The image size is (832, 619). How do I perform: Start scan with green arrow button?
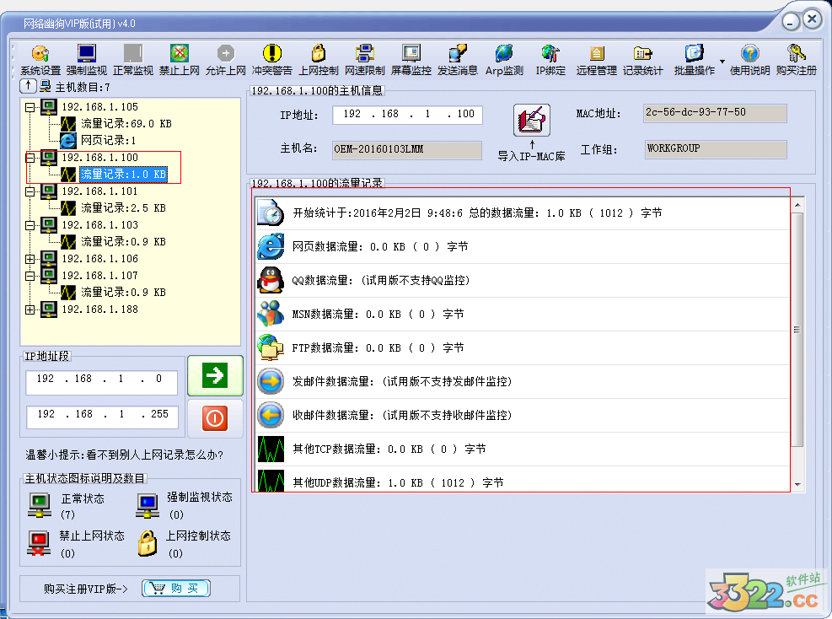coord(215,375)
